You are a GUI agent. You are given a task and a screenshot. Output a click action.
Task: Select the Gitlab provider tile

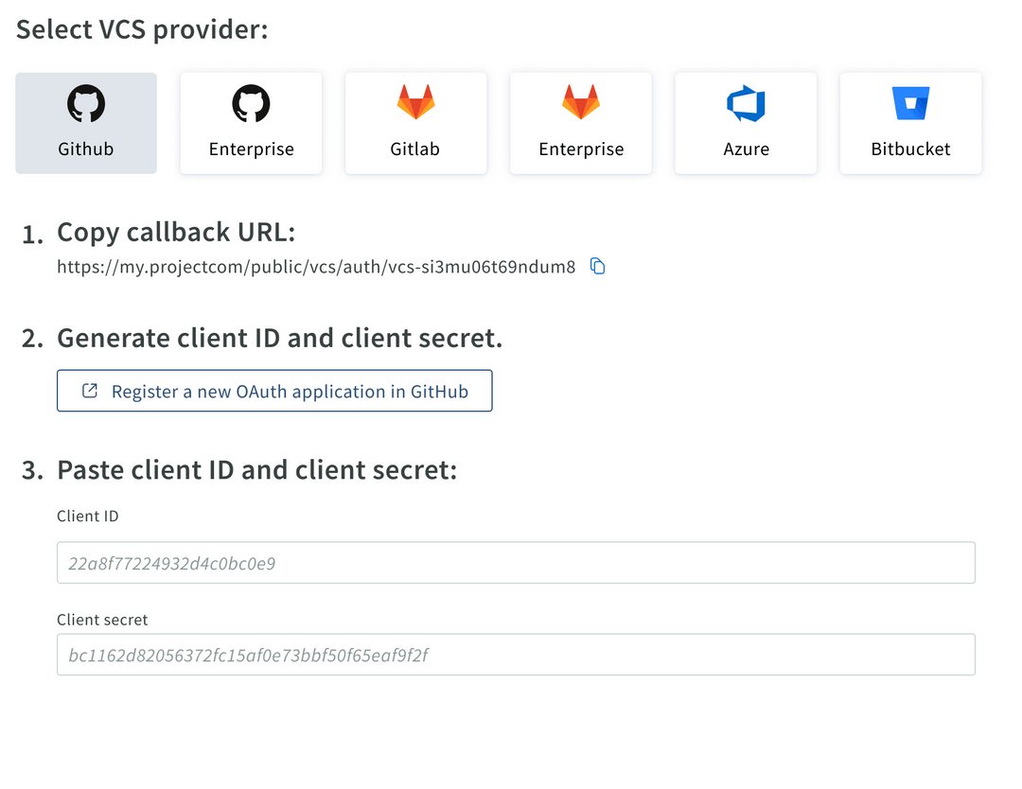pos(415,123)
